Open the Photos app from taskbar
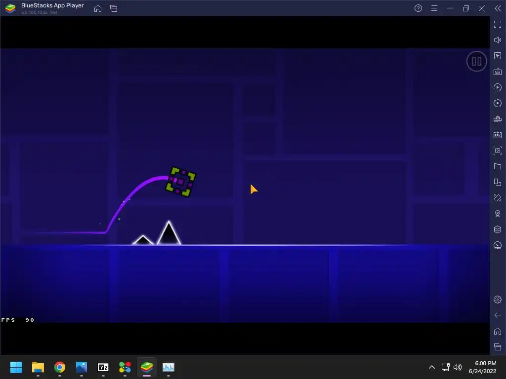Viewport: 506px width, 379px height. point(82,367)
